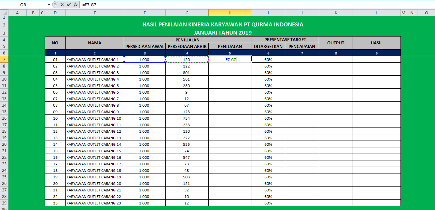
Task: Click the OUTPUT header cell
Action: click(x=336, y=42)
